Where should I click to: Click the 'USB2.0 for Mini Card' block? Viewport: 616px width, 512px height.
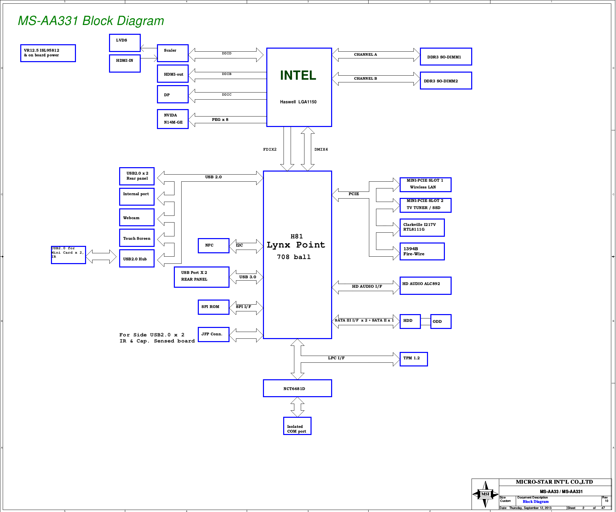(69, 255)
